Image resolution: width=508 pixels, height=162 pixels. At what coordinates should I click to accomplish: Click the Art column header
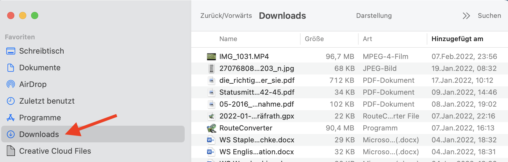(x=368, y=39)
